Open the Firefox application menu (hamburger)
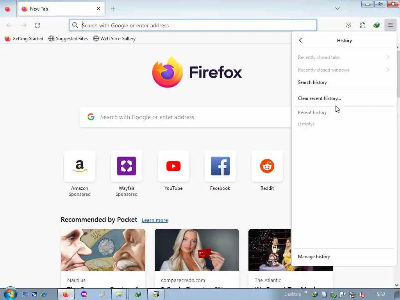Image resolution: width=400 pixels, height=300 pixels. pos(390,25)
